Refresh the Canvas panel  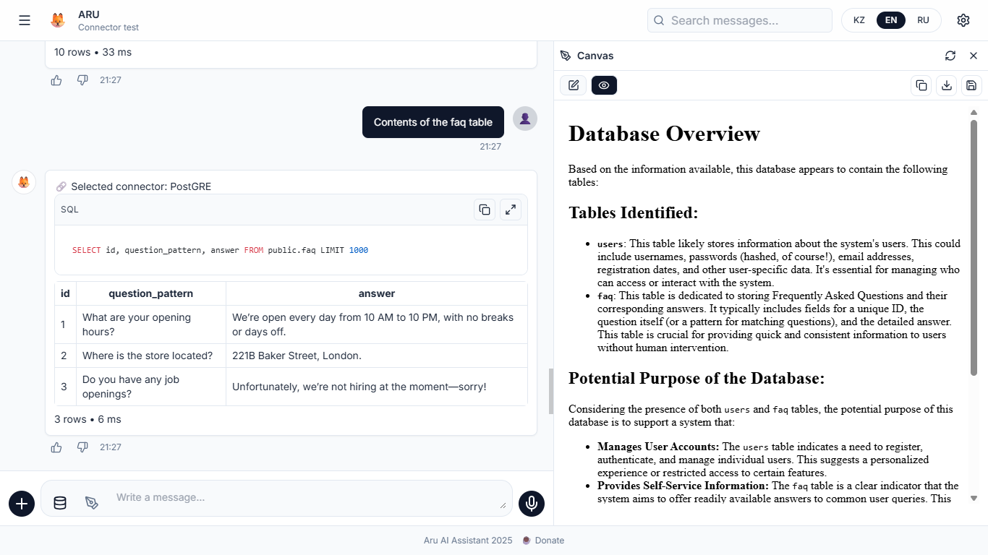click(950, 56)
